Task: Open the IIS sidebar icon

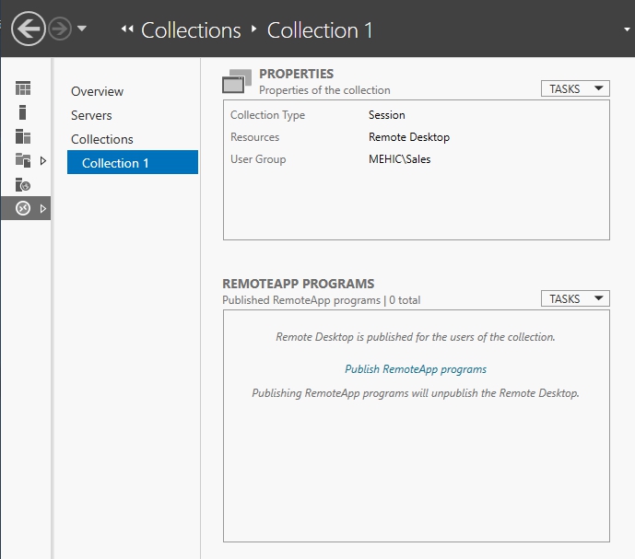Action: (x=23, y=184)
